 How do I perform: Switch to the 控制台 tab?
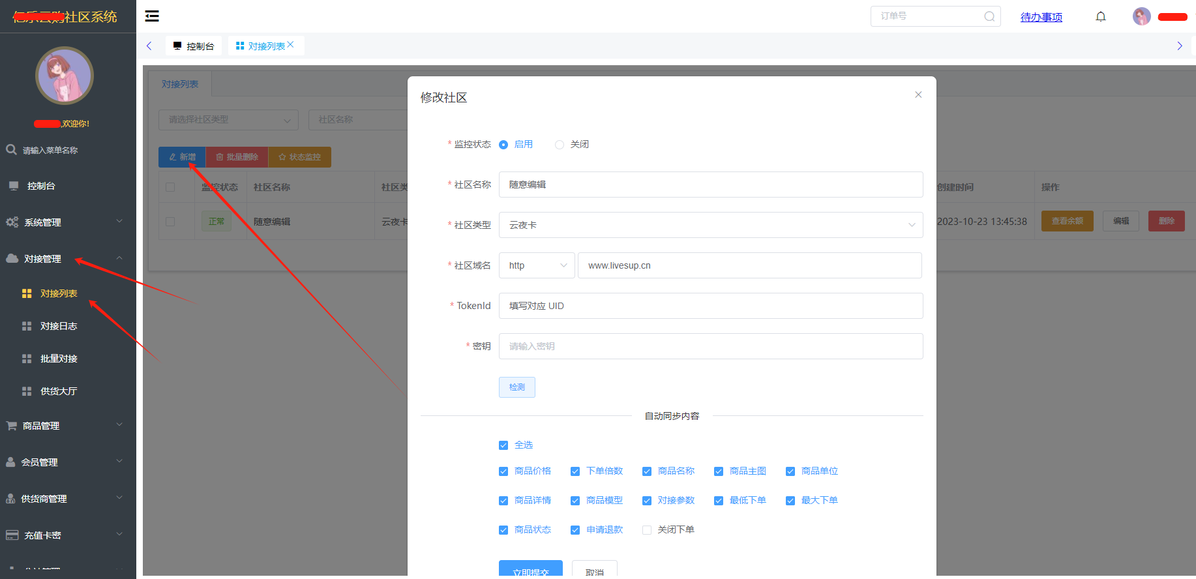[x=194, y=46]
